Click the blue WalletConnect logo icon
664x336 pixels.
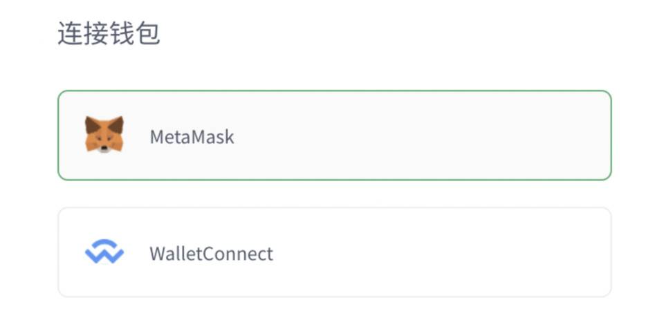[x=104, y=252]
